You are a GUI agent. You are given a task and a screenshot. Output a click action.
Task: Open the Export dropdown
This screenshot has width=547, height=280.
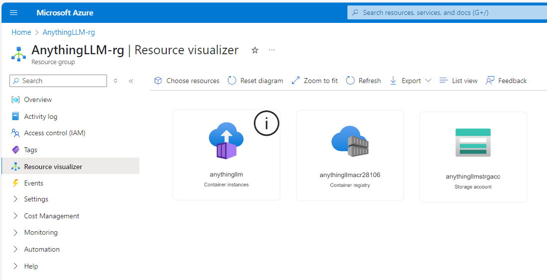tap(411, 81)
